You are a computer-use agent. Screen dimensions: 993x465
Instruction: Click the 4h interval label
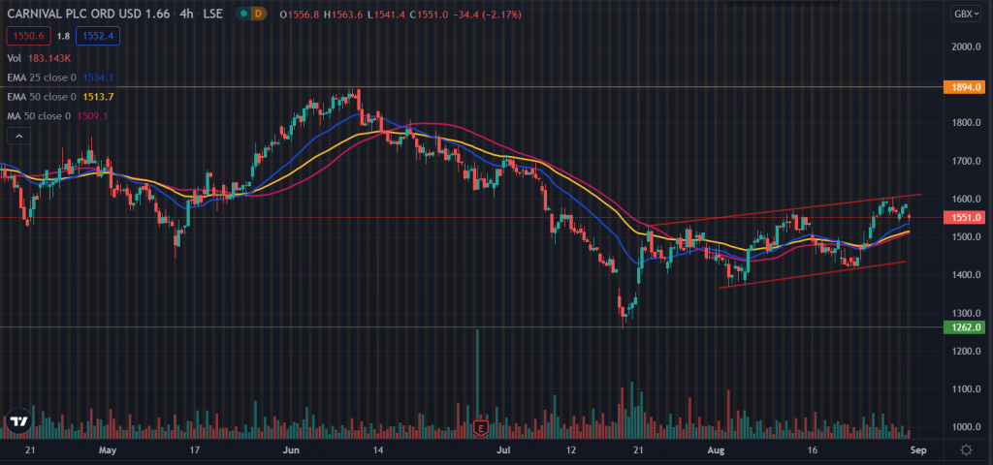click(184, 14)
